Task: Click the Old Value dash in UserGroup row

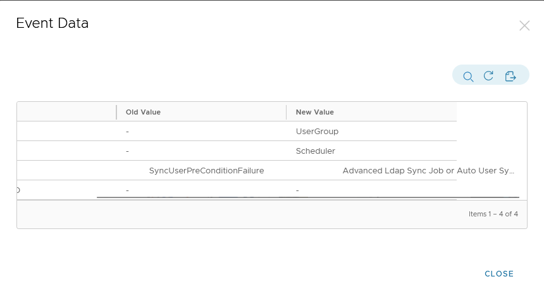Action: coord(128,132)
